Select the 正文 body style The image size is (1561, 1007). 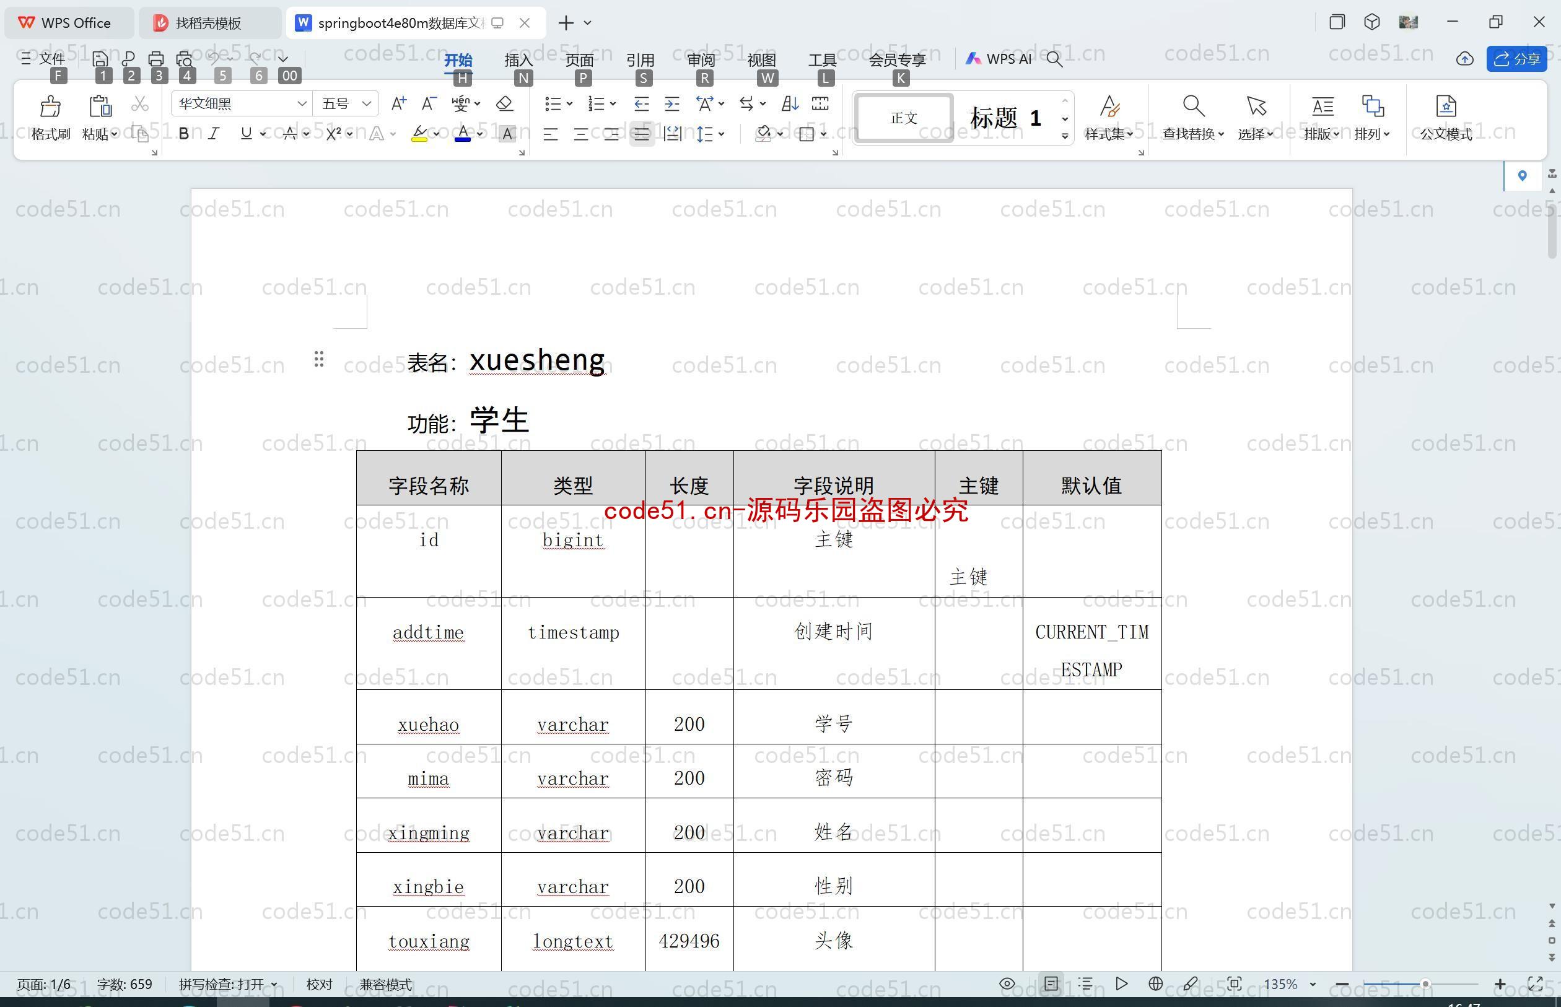pyautogui.click(x=904, y=118)
